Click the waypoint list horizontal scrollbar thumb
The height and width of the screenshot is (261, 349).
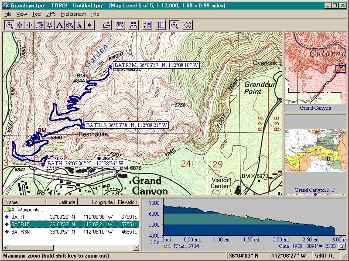(x=31, y=248)
